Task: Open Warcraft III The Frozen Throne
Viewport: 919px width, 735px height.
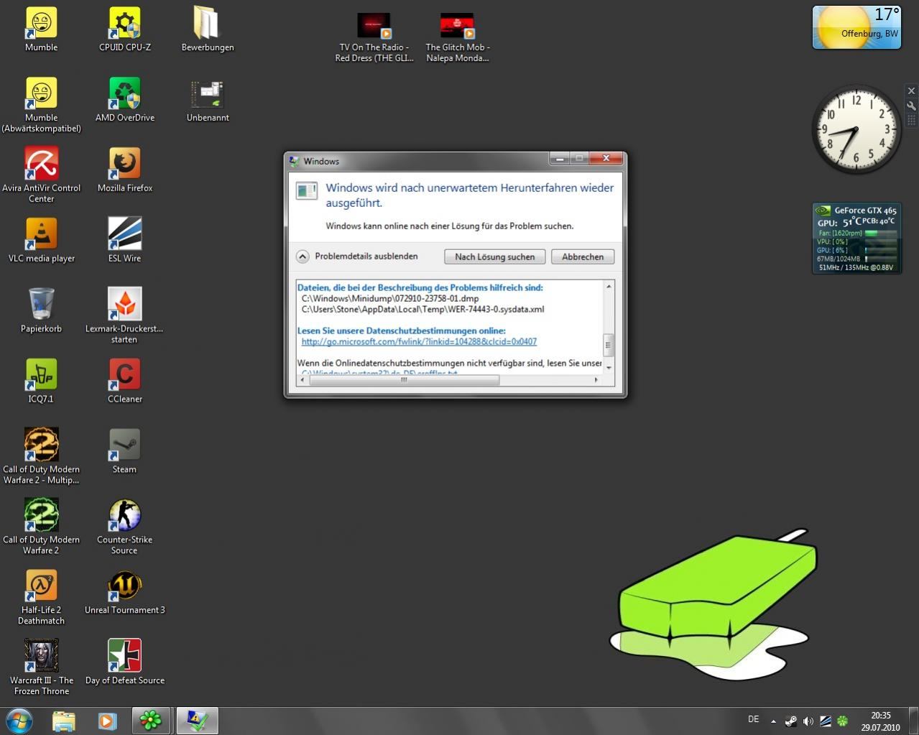Action: [41, 668]
